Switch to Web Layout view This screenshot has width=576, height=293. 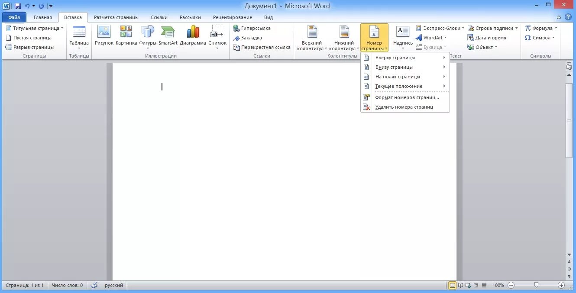[x=469, y=285]
